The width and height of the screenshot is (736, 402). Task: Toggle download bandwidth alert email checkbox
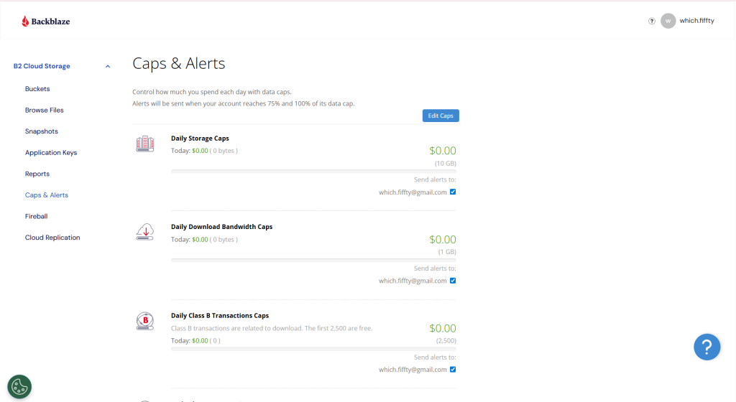453,281
